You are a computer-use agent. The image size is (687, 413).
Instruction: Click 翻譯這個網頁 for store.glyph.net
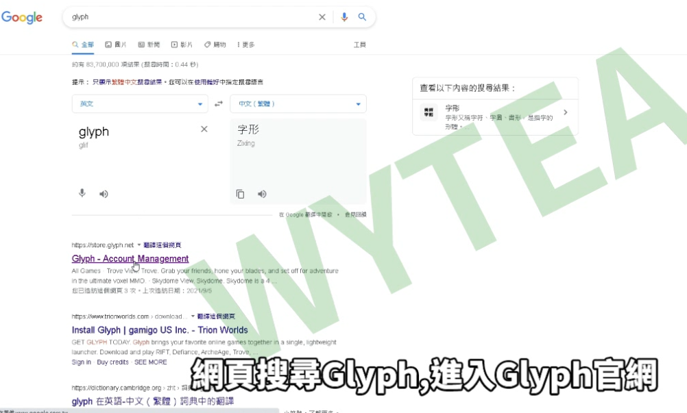click(x=162, y=245)
